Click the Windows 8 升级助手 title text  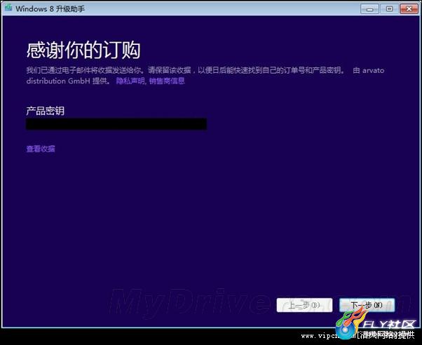[50, 9]
